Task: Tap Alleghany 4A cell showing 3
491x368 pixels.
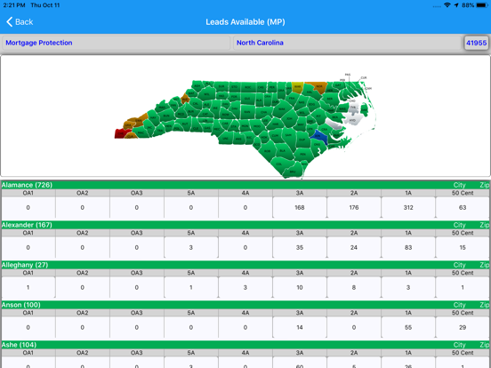Action: click(245, 287)
